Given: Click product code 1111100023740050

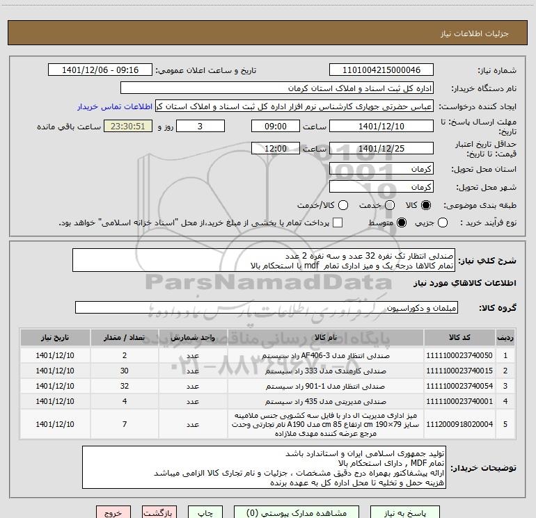Looking at the screenshot, I should click(459, 355).
